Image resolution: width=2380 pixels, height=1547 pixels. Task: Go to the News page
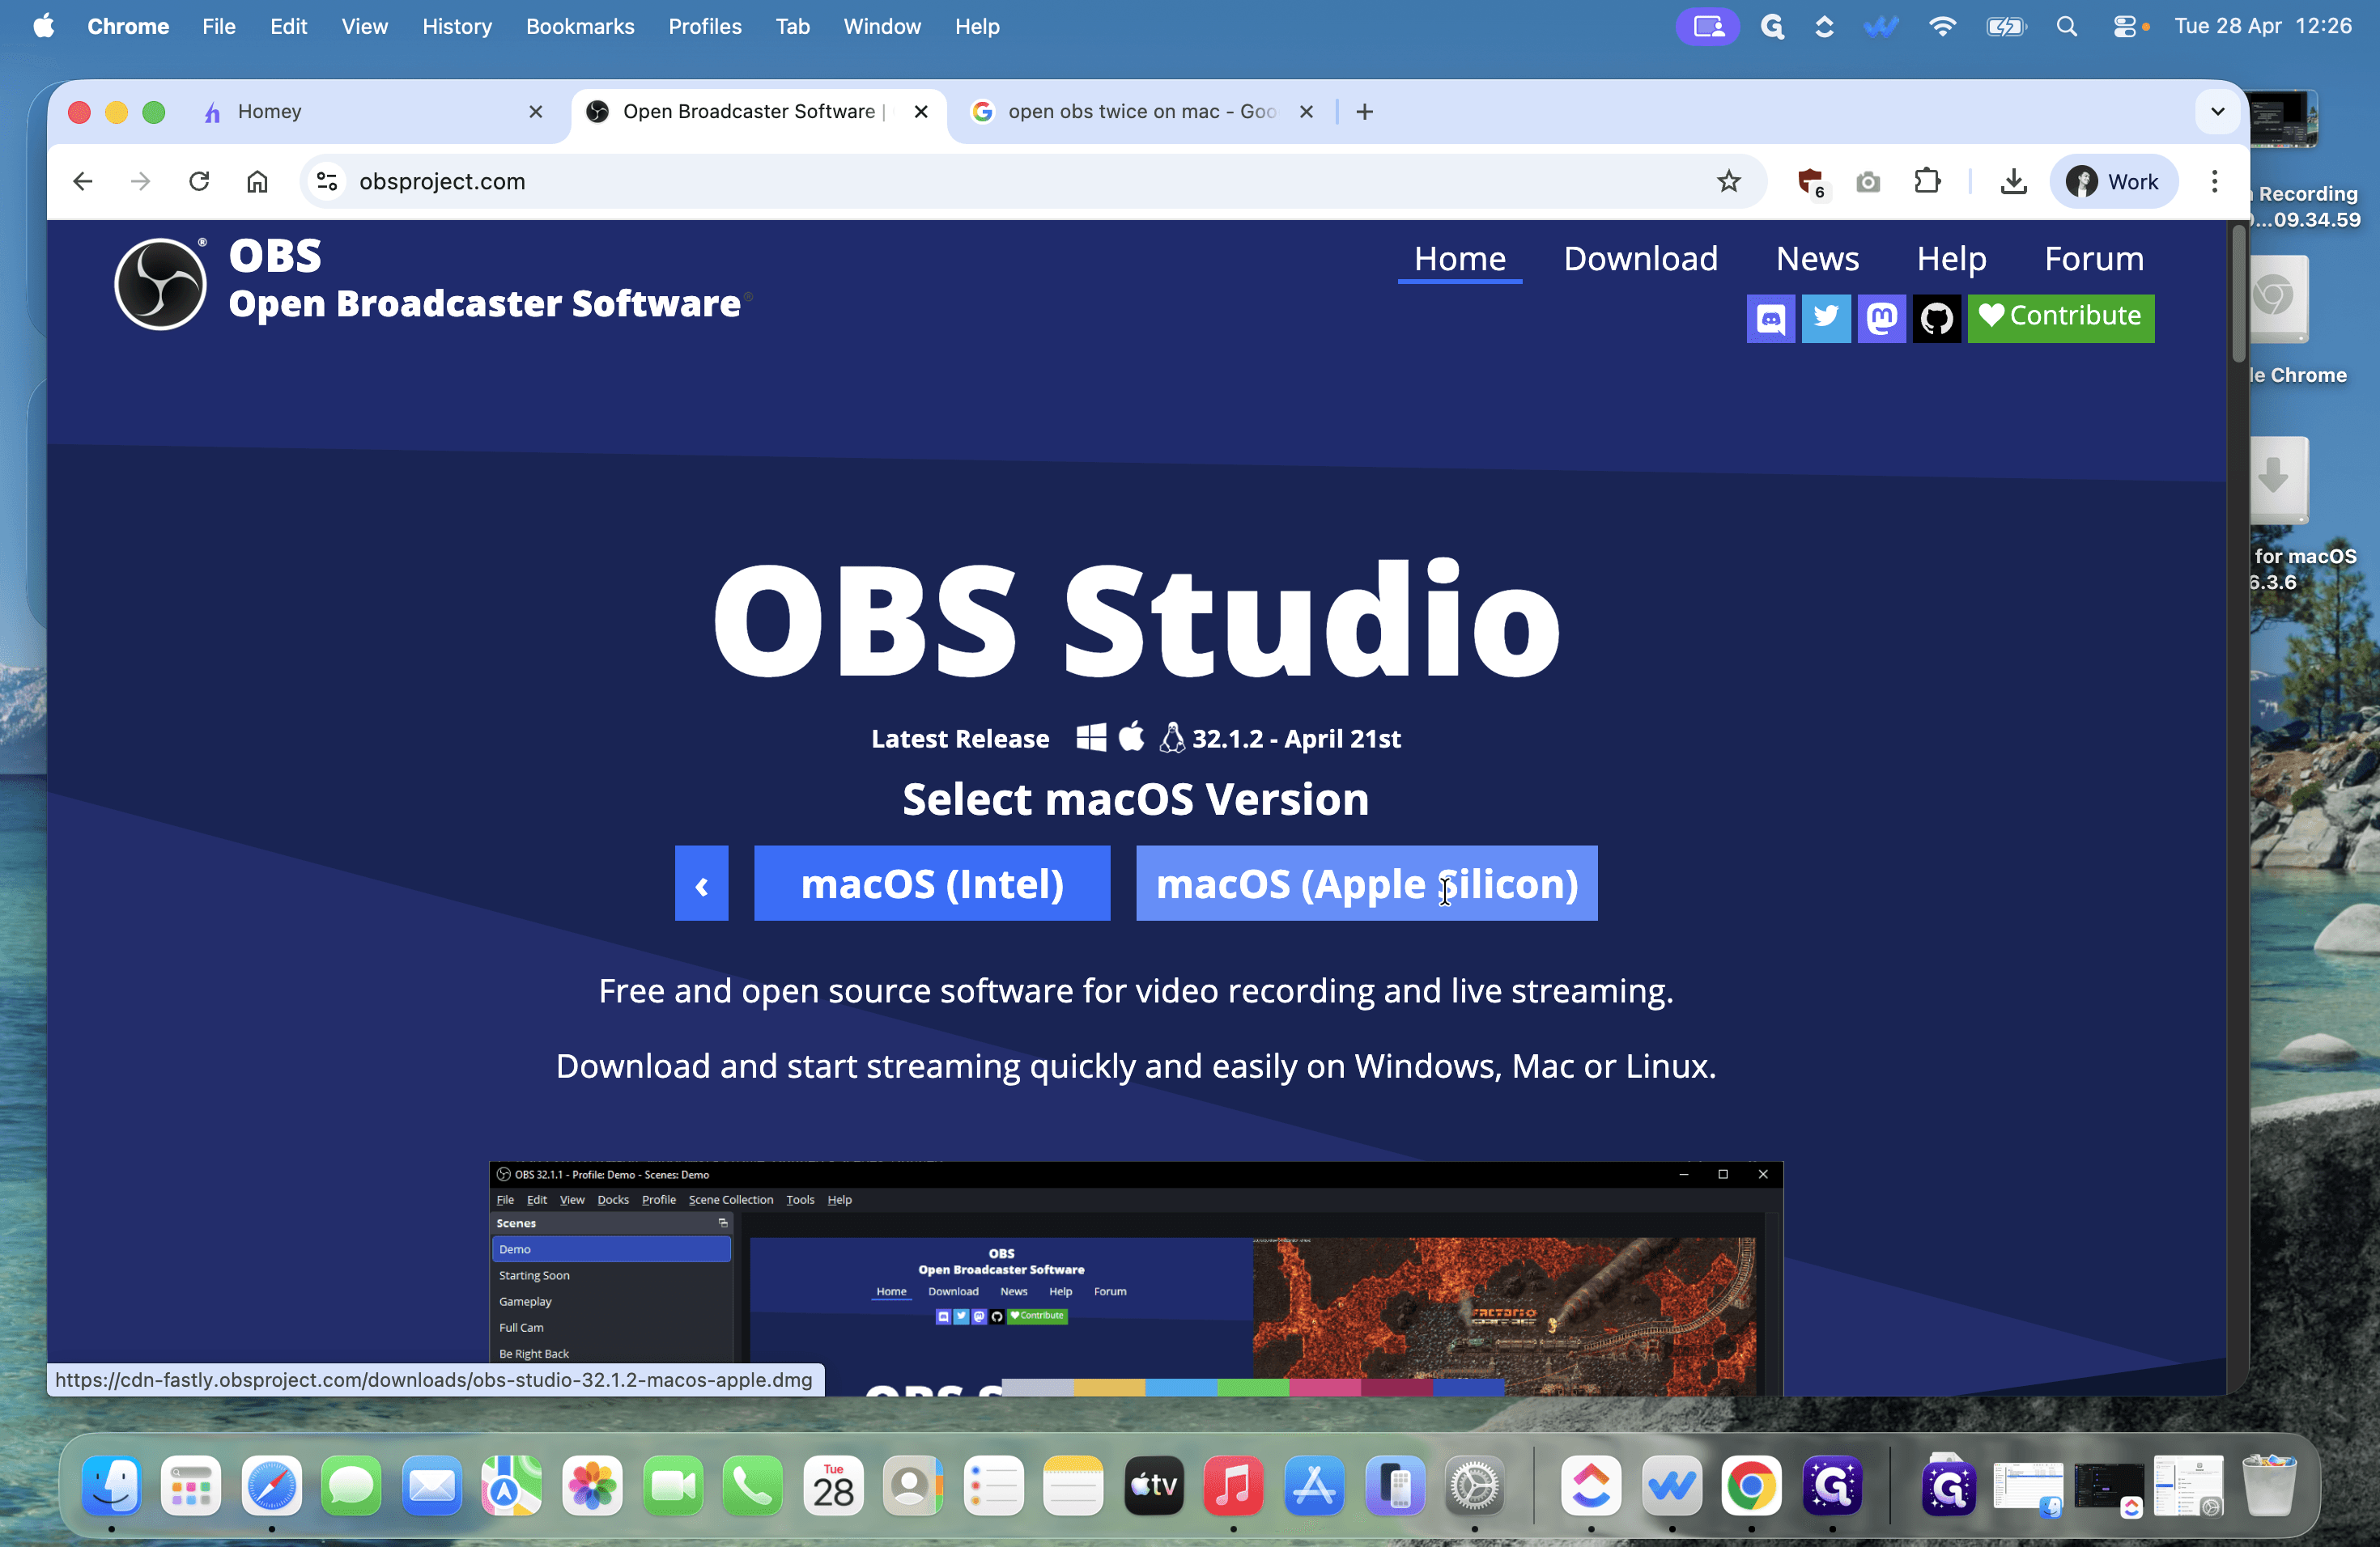pyautogui.click(x=1817, y=259)
